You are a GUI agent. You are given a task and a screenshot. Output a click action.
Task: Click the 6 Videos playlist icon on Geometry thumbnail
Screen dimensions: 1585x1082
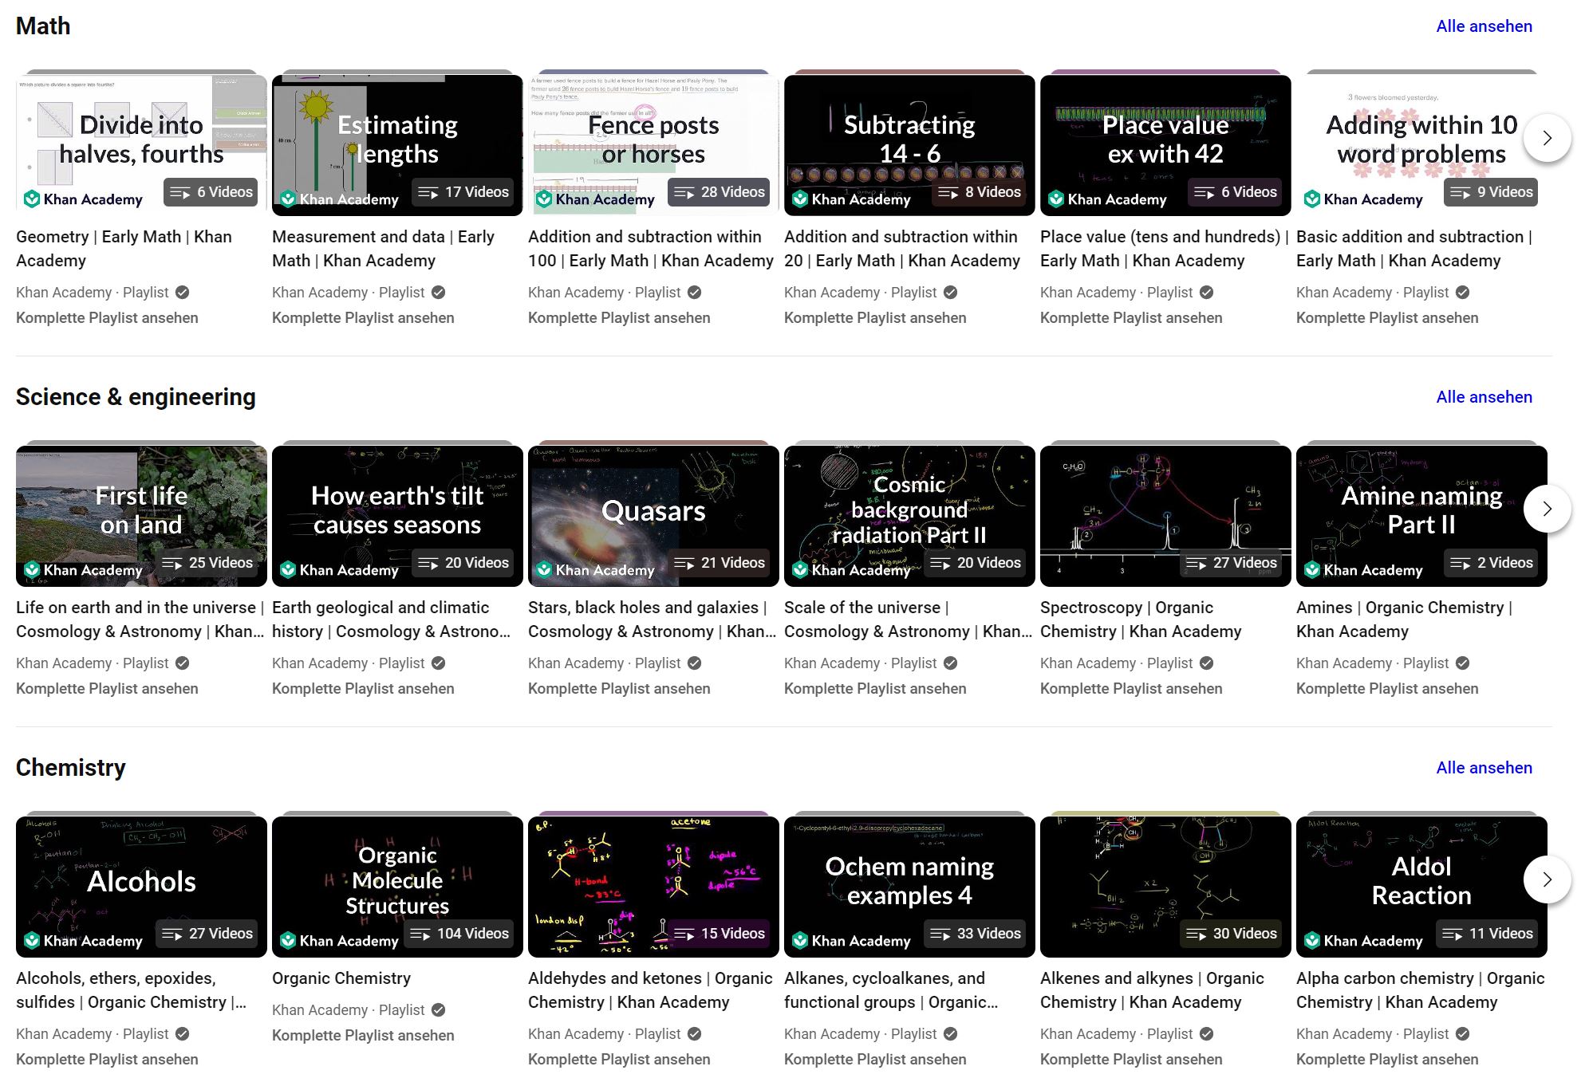[x=180, y=192]
